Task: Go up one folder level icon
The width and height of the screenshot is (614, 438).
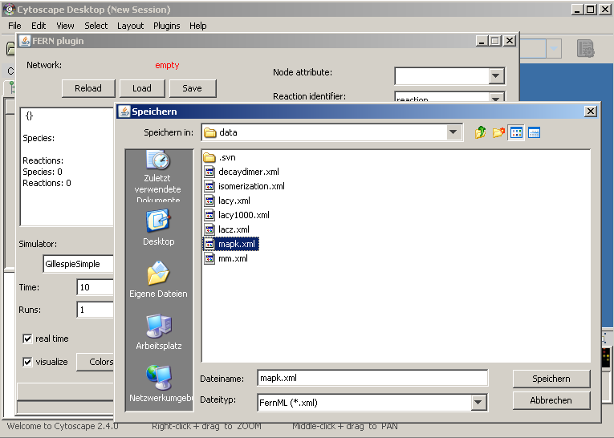Action: point(481,132)
